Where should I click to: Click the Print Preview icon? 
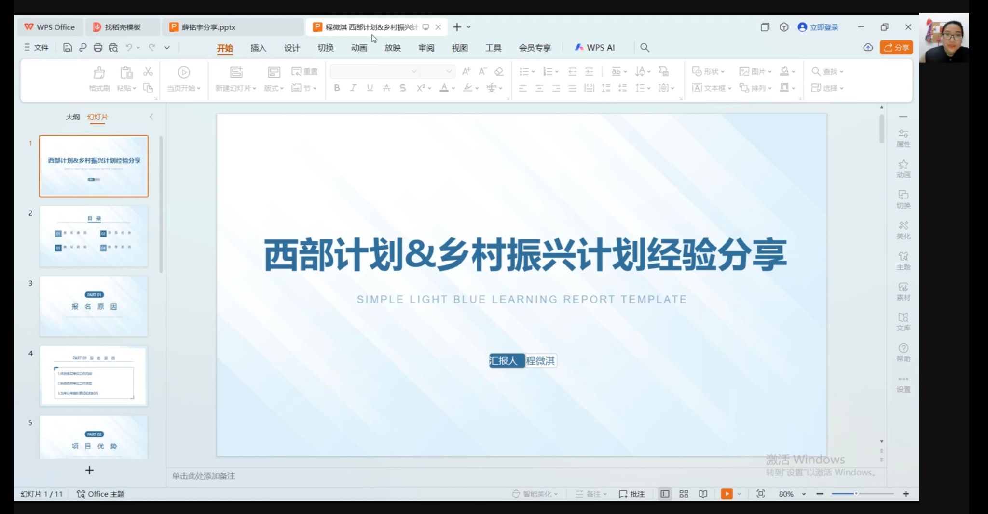pos(113,47)
